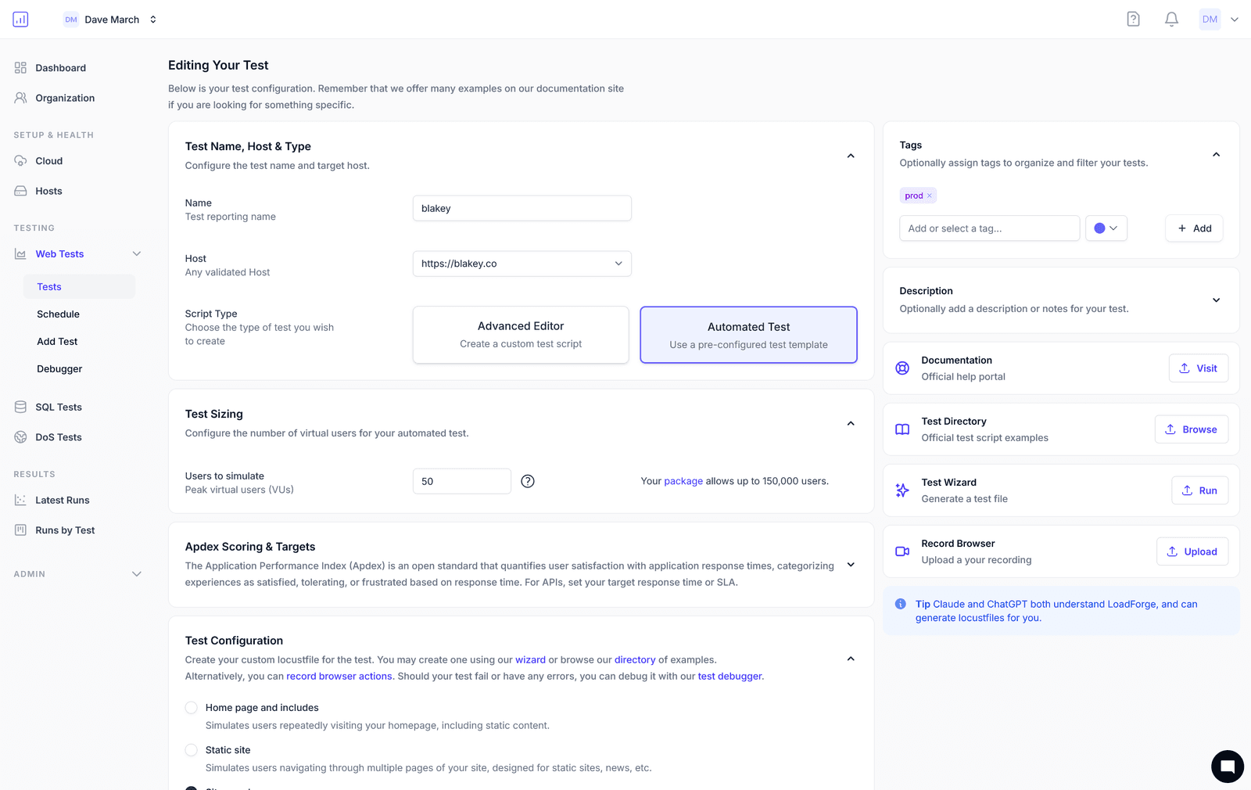Click the Browse button for Test Directory
The height and width of the screenshot is (790, 1251).
point(1191,429)
